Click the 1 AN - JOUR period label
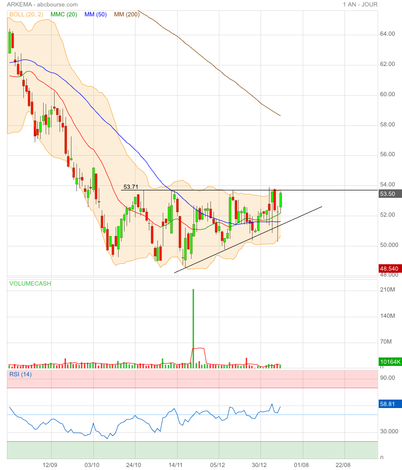 tap(360, 4)
